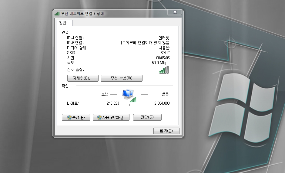The image size is (285, 173).
Task: Click the 무선 네트워크 연결 3 상태 title
Action: 82,14
